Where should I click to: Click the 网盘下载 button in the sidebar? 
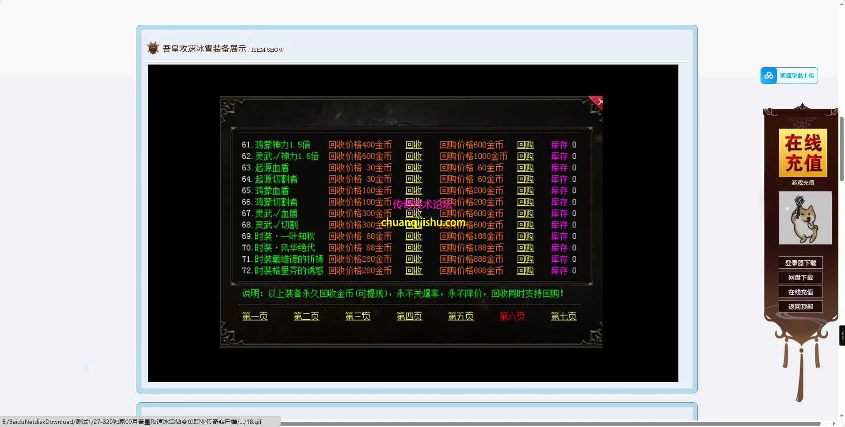click(x=800, y=277)
